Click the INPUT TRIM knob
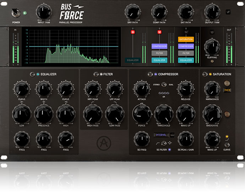The height and width of the screenshot is (195, 245). click(43, 12)
